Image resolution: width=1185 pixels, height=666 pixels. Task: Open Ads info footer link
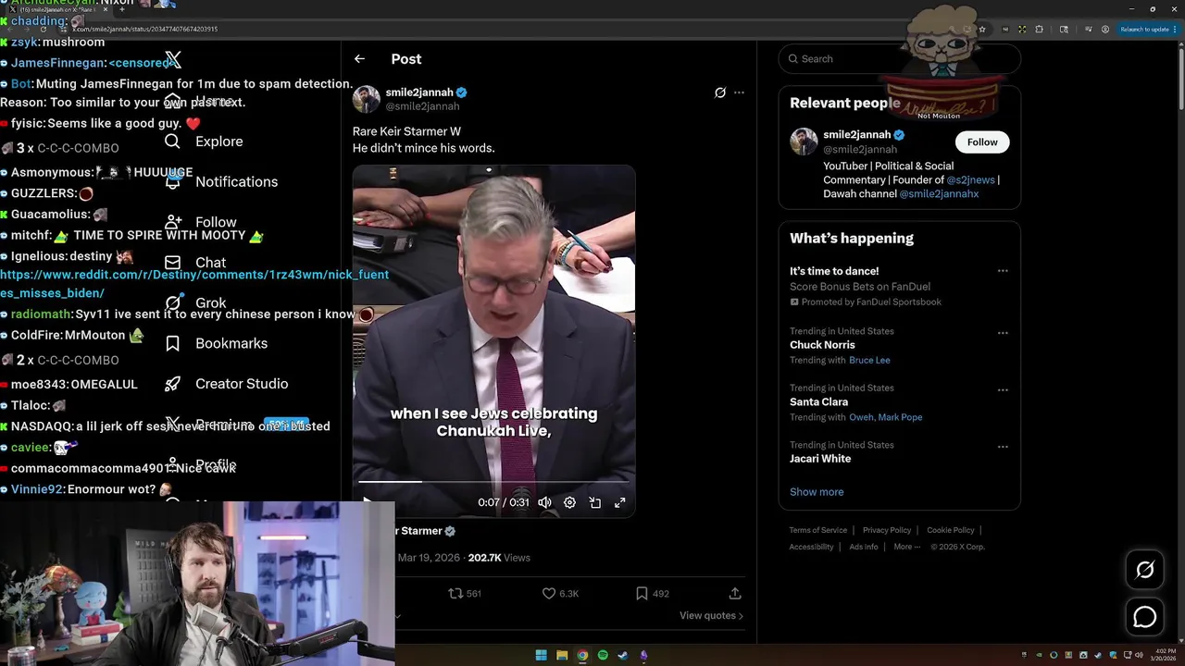864,547
